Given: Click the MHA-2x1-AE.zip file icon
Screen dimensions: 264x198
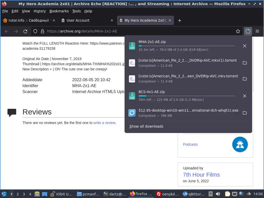Looking at the screenshot, I should [132, 46].
